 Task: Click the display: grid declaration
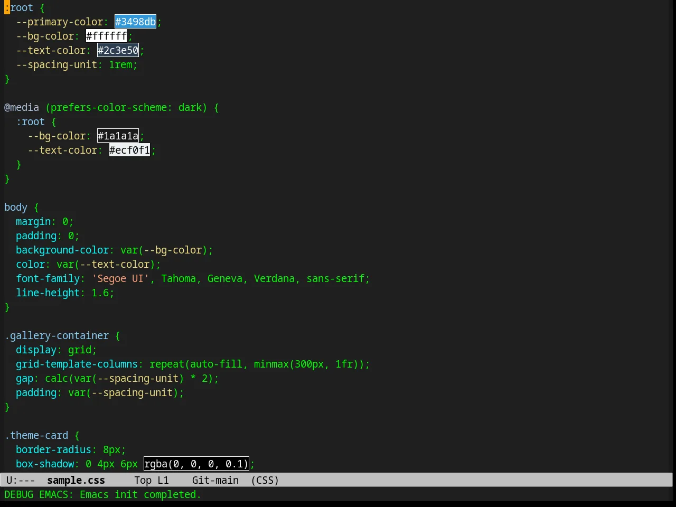[x=57, y=350]
